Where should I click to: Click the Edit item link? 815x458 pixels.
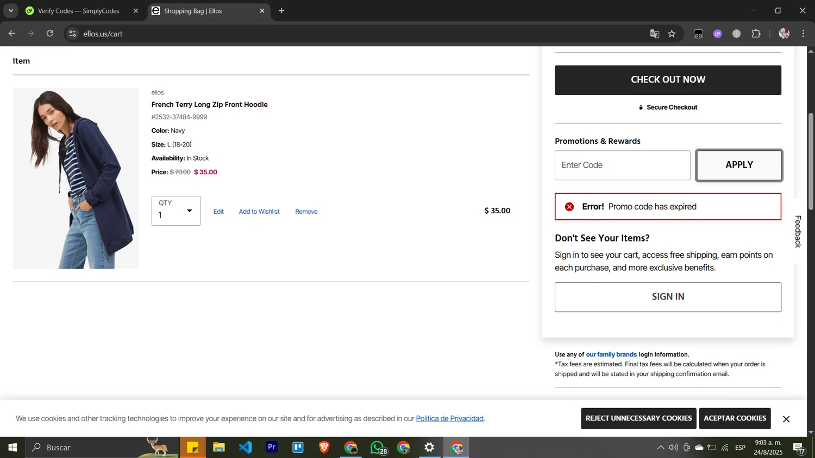tap(218, 212)
